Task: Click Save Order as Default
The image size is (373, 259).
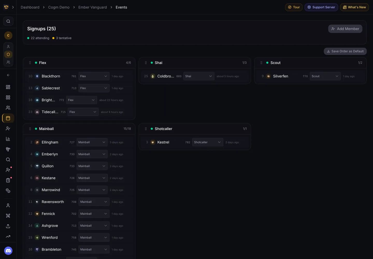Action: coord(345,51)
